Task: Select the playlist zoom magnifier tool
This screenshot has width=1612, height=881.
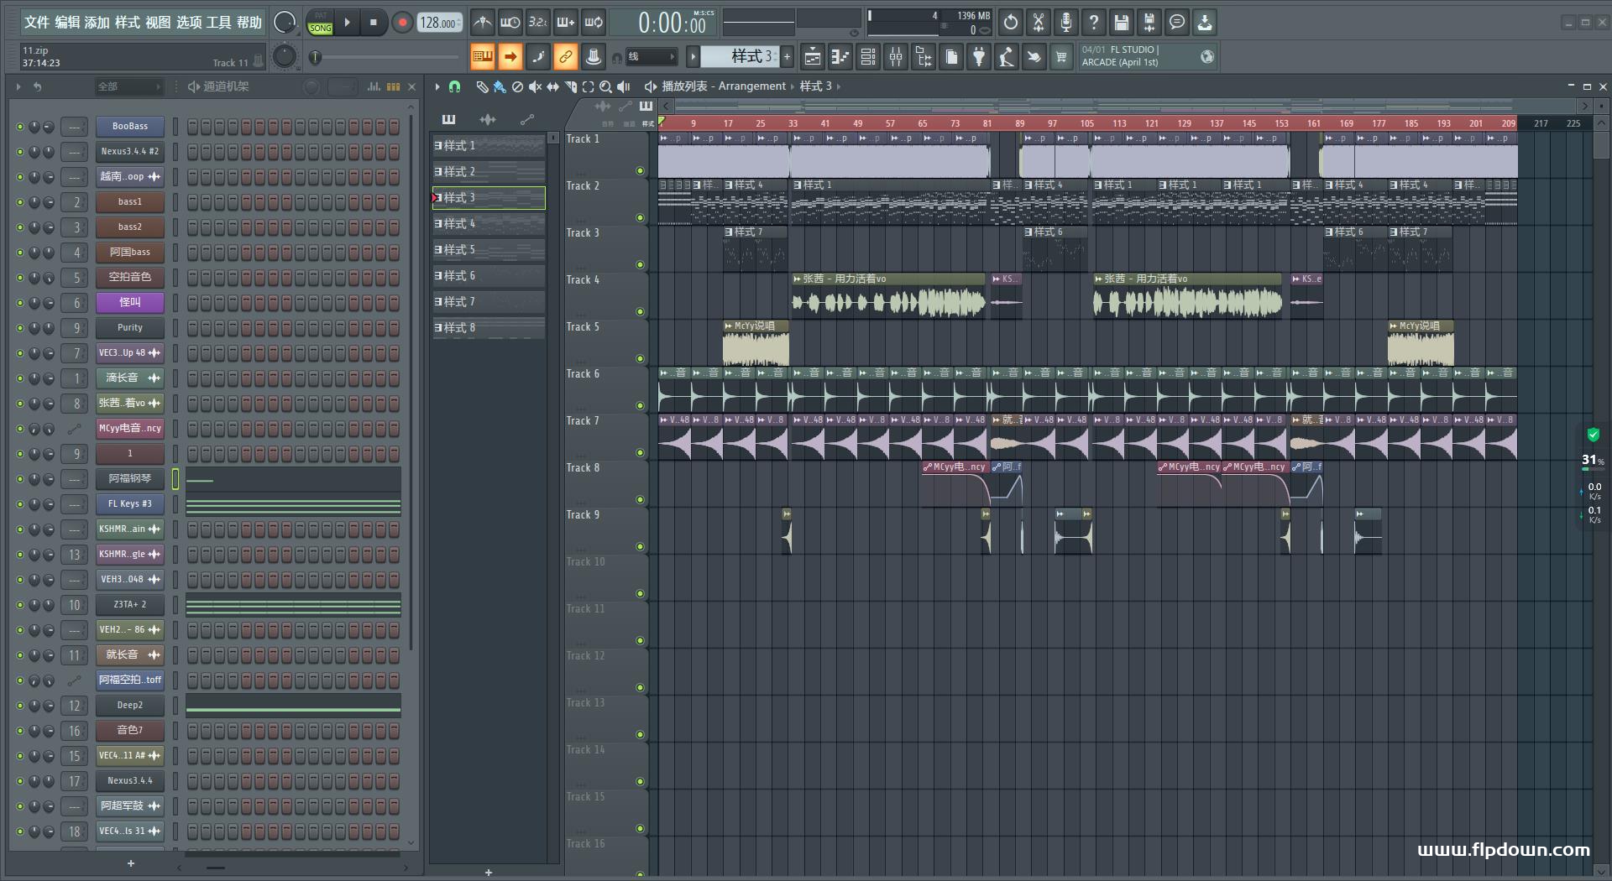Action: point(605,86)
